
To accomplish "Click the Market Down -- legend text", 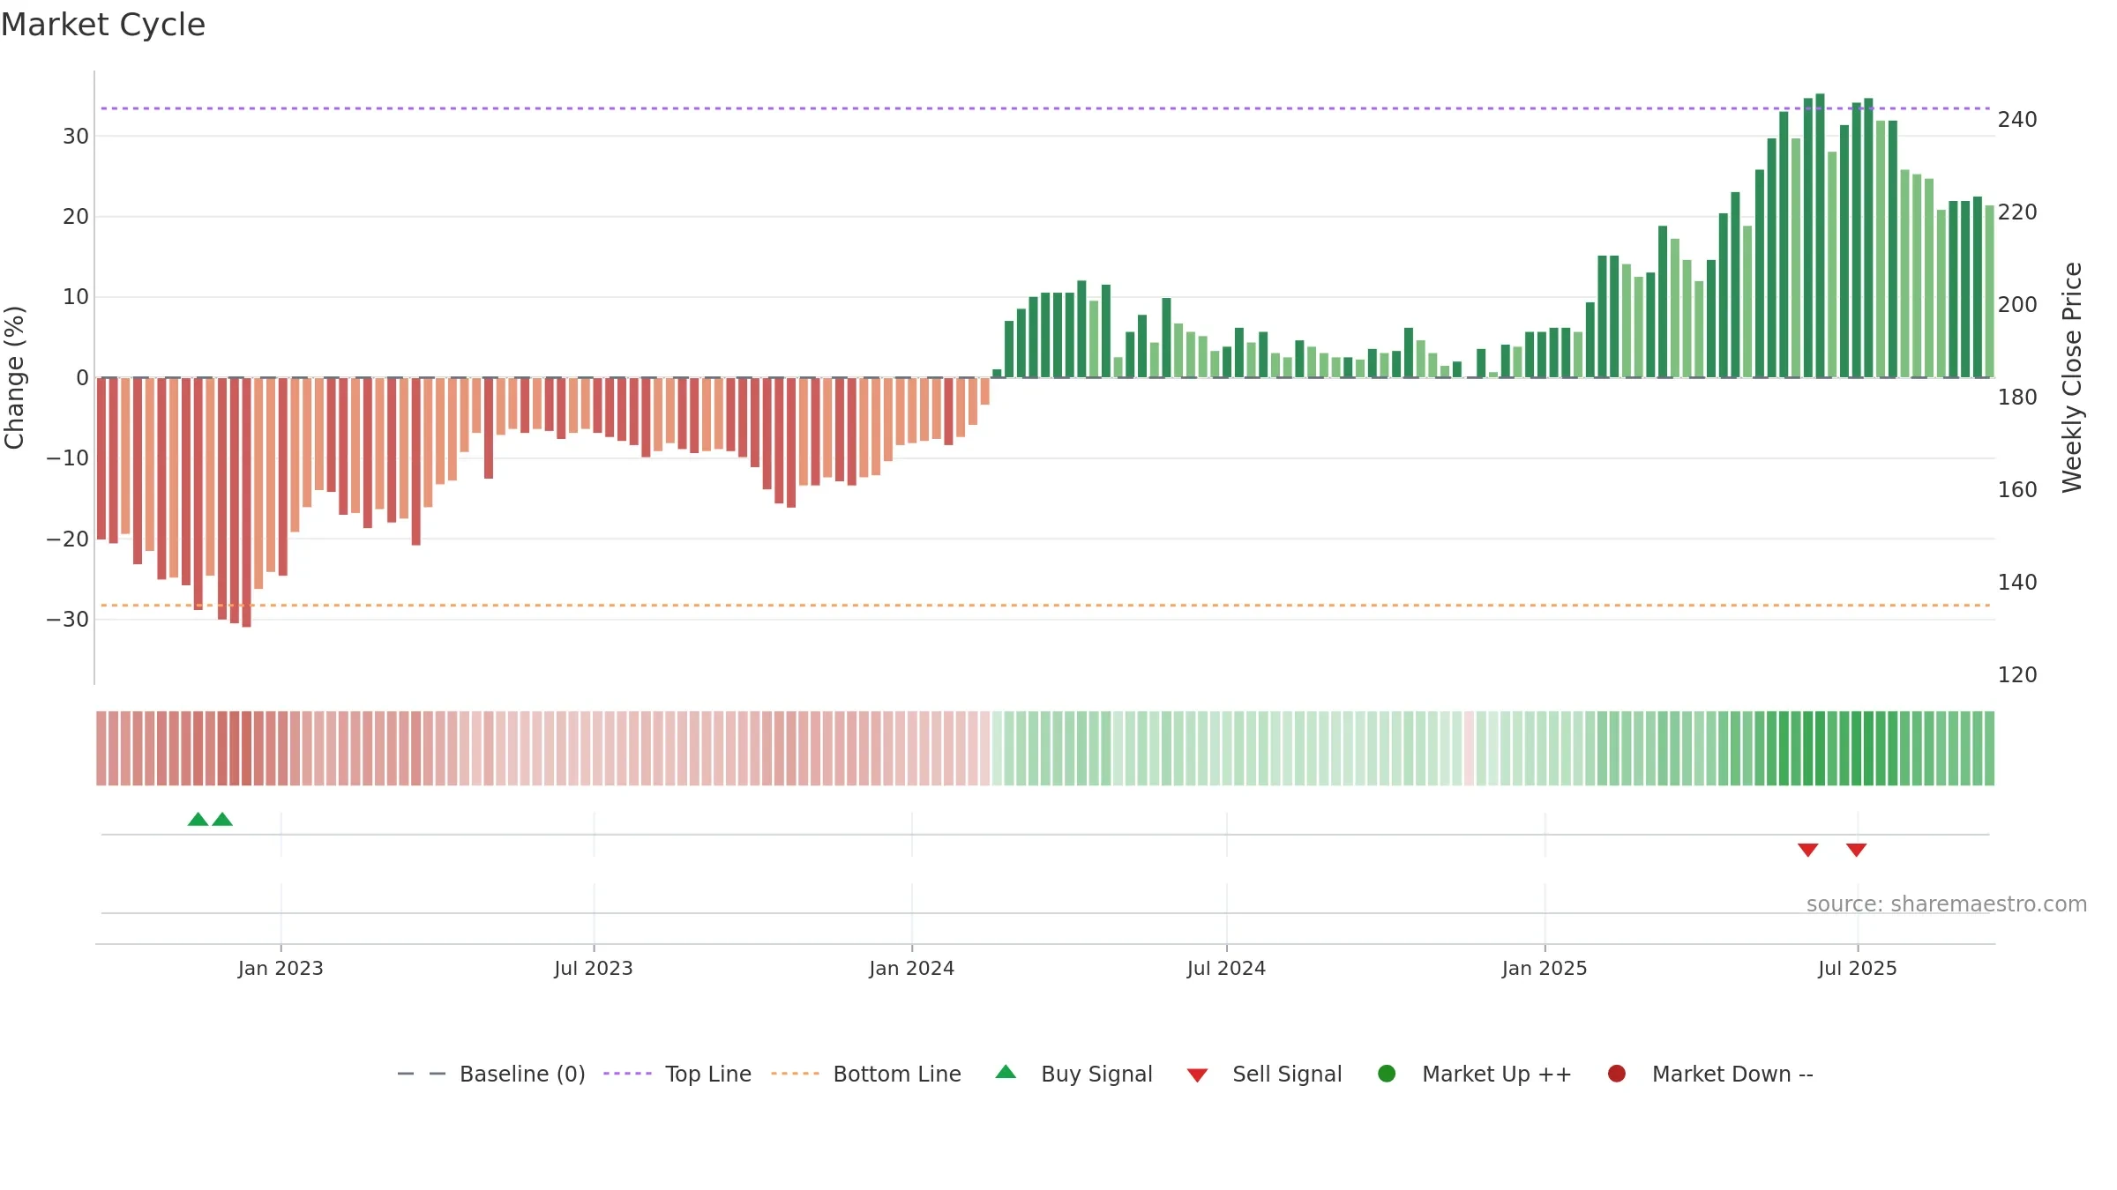I will pyautogui.click(x=1732, y=1074).
